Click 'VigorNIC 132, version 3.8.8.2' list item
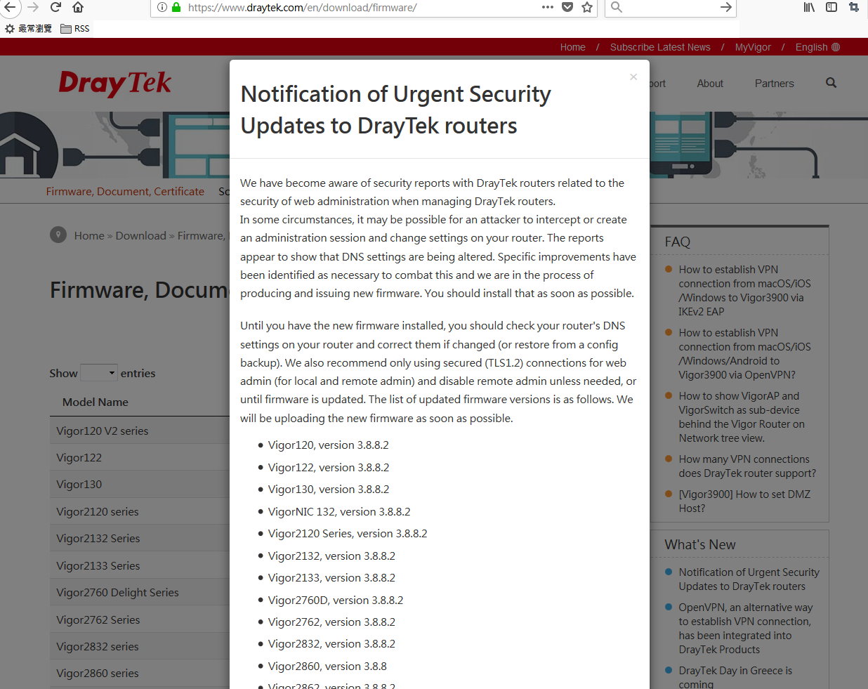Screen dimensions: 868x689 point(339,511)
